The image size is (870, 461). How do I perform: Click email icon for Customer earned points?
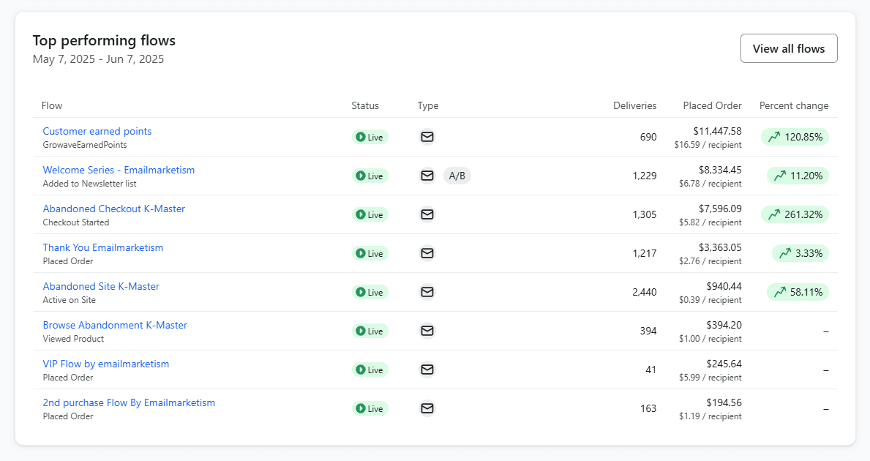tap(427, 137)
